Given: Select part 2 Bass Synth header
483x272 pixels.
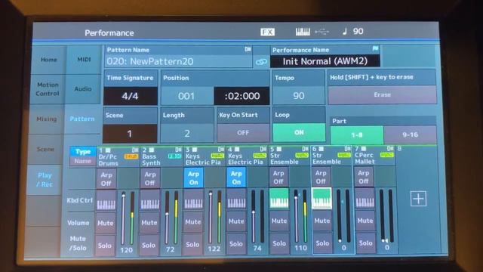Looking at the screenshot, I should [x=162, y=157].
